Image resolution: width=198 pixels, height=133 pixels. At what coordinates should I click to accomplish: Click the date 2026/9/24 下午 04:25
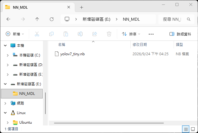point(151,54)
